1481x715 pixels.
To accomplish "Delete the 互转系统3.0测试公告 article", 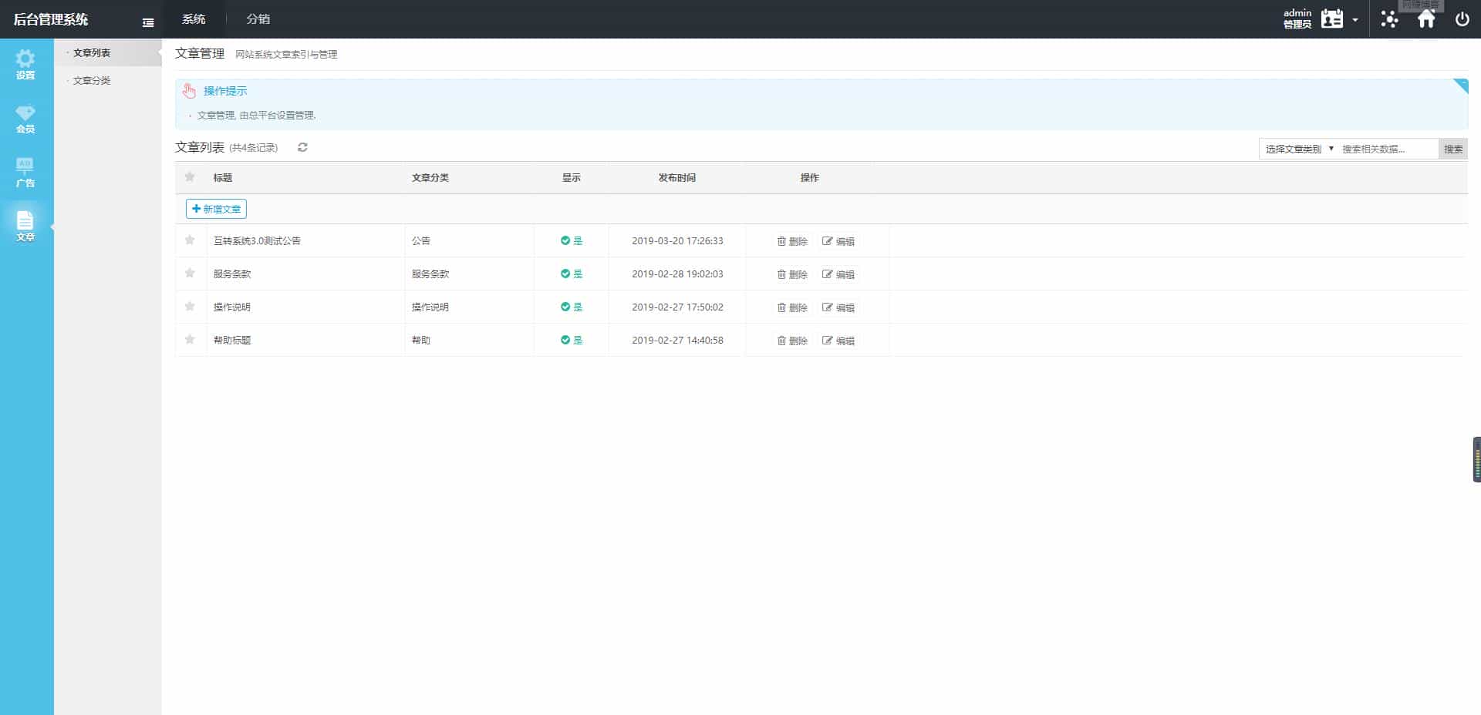I will 792,241.
